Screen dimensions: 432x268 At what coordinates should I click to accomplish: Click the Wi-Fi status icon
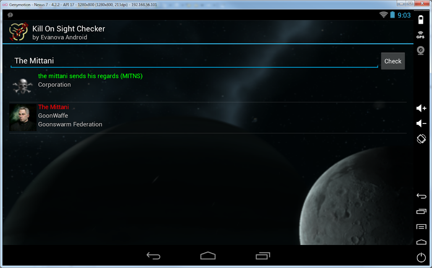(384, 15)
